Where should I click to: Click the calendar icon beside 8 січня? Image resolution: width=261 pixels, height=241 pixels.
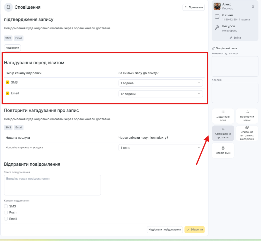click(217, 17)
